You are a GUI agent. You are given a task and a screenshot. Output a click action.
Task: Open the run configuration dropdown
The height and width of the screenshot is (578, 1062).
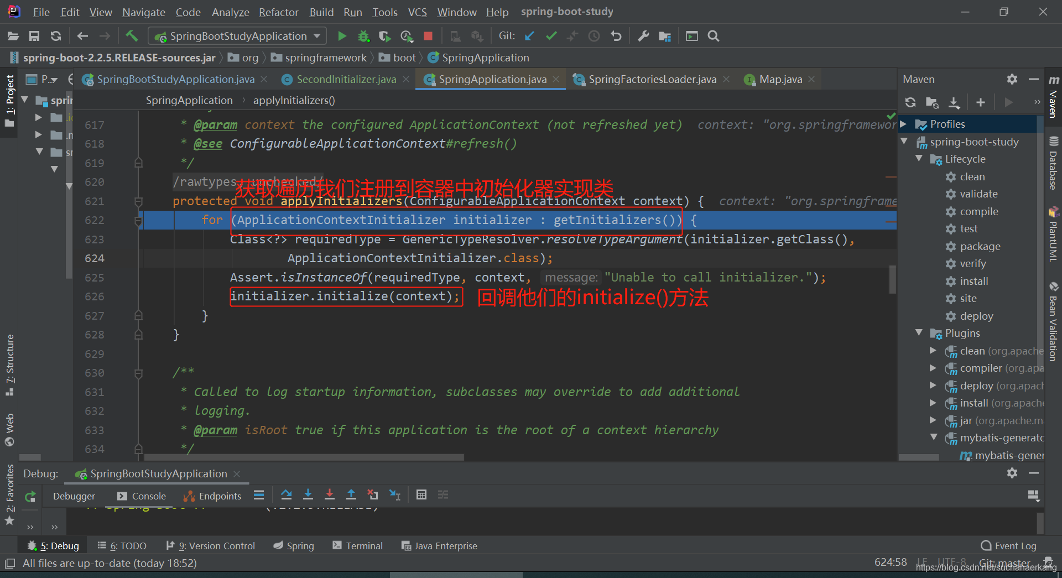237,36
